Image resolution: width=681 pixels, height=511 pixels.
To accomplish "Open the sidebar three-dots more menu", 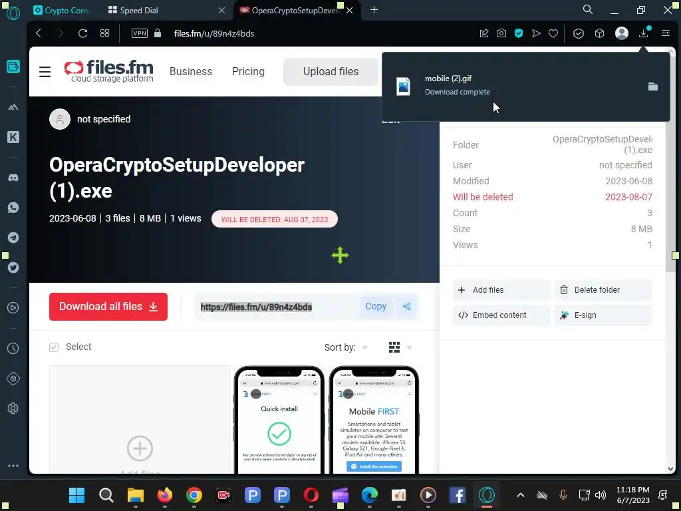I will point(13,466).
